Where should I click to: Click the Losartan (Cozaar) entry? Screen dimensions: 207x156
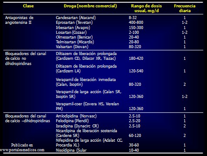(x=71, y=32)
